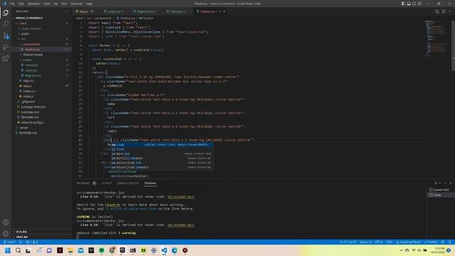455x256 pixels.
Task: Open the Extensions view
Action: 6,58
